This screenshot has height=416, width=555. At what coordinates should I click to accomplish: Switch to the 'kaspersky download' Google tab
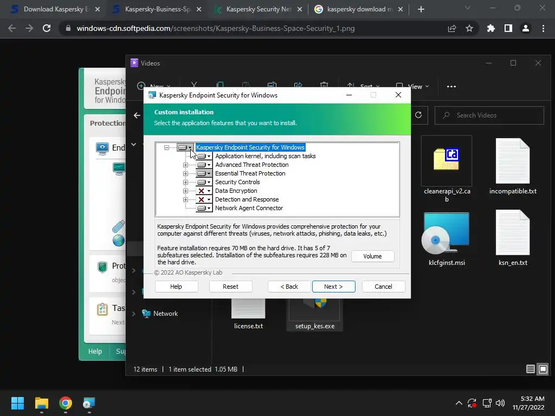[x=360, y=9]
